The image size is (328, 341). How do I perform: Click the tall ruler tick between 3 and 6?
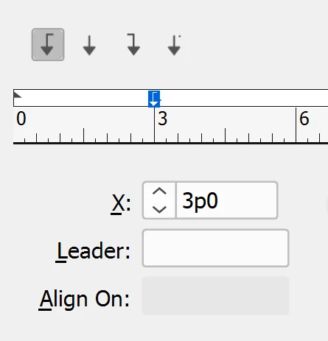pyautogui.click(x=225, y=136)
